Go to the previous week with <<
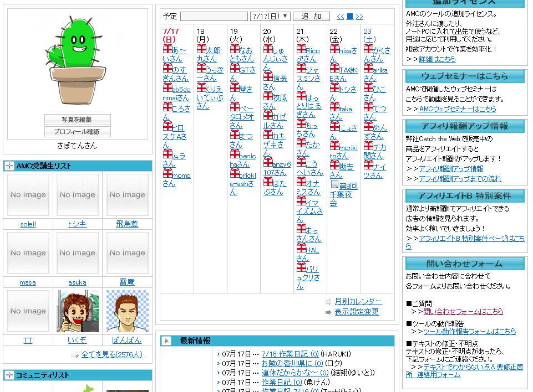The image size is (533, 392). click(341, 17)
